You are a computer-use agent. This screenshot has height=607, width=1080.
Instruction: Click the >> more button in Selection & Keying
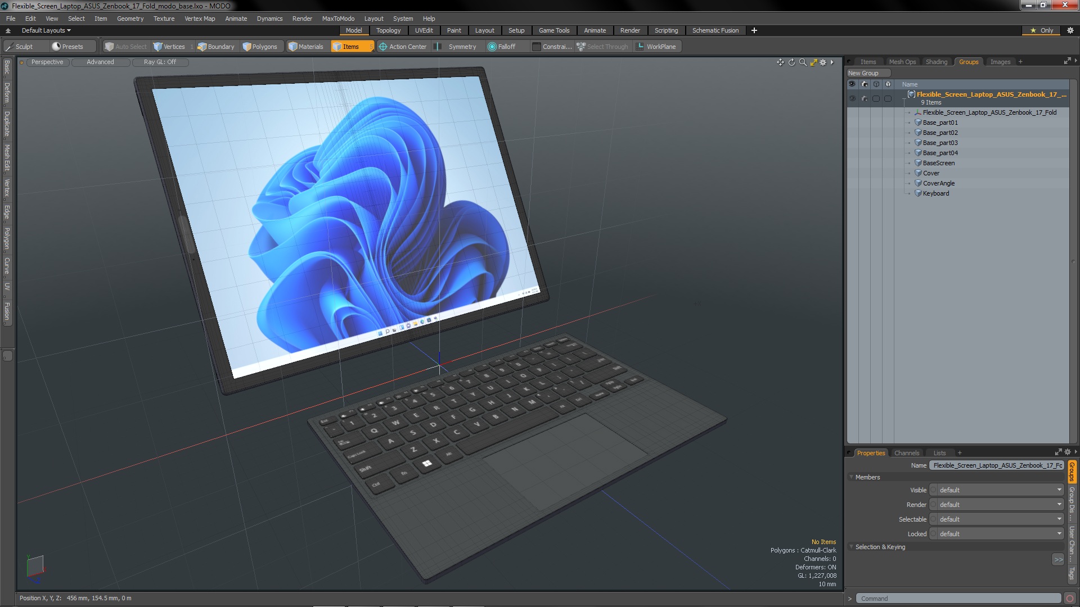coord(1058,559)
